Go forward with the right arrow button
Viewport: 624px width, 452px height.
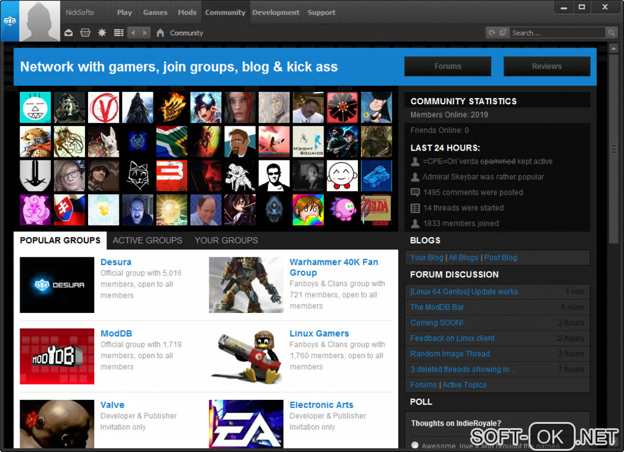coord(145,32)
